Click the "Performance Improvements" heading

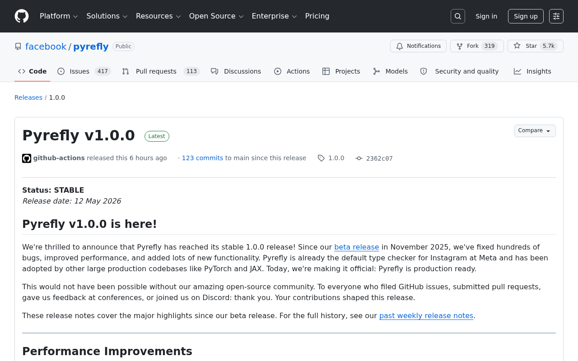coord(107,352)
